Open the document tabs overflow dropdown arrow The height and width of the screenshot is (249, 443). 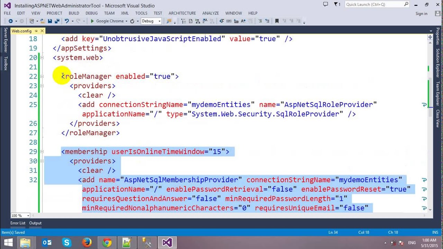tap(430, 31)
